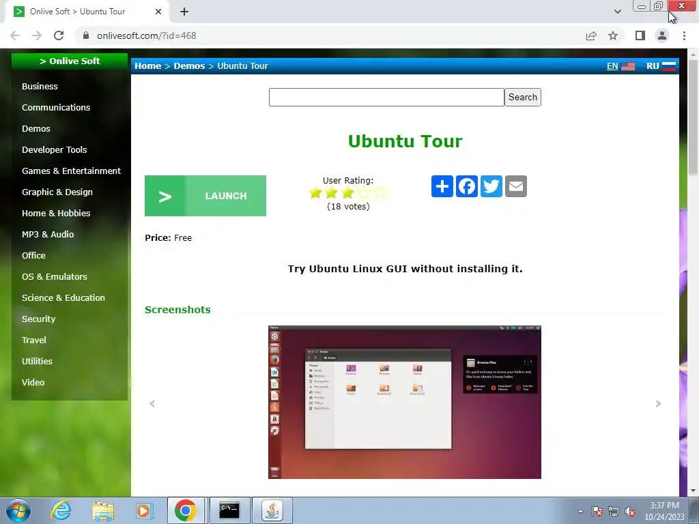699x524 pixels.
Task: Reload the page in Chrome
Action: 59,35
